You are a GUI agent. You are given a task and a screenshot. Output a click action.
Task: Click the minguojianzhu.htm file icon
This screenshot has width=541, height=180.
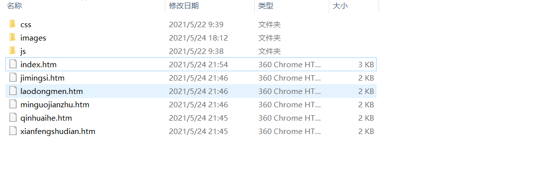pos(13,104)
